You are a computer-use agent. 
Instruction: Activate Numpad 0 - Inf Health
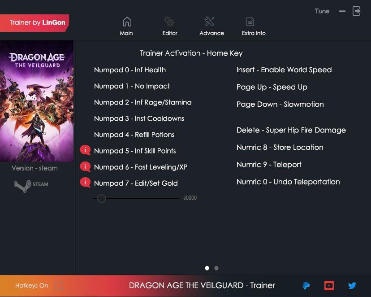130,70
